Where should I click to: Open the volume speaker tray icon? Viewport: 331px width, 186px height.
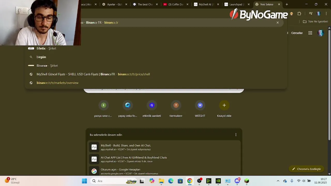304,181
